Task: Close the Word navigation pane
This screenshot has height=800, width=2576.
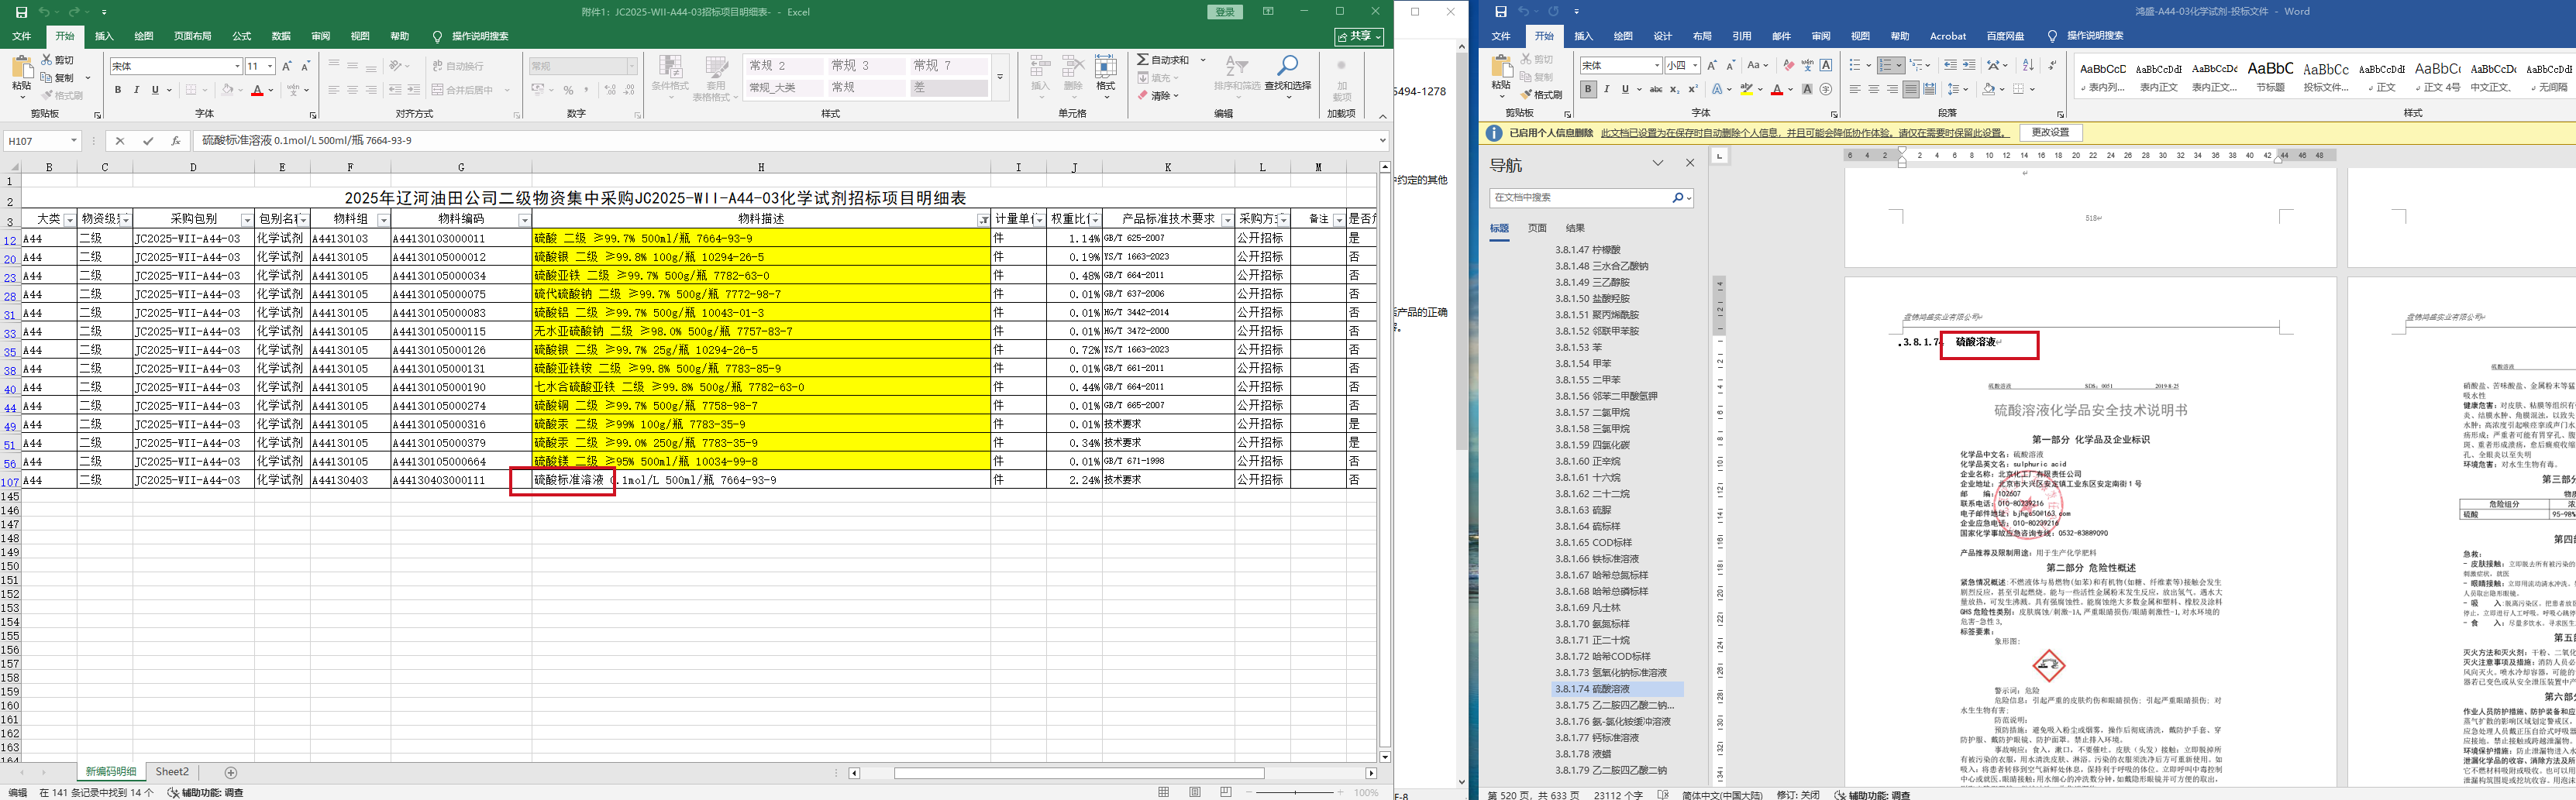Action: 1690,163
